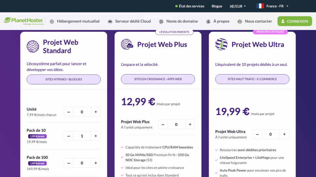Decrease the Unité quantity with minus
This screenshot has width=316, height=177.
(x=69, y=112)
